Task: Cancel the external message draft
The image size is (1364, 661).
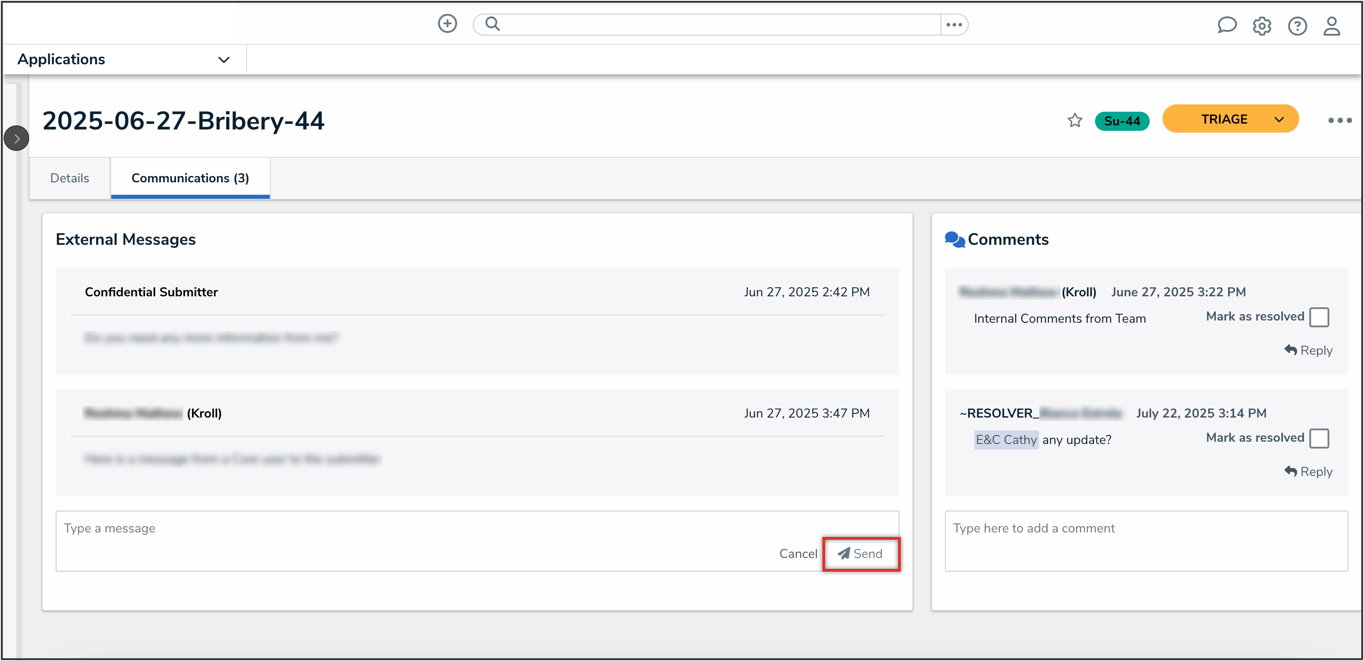Action: pyautogui.click(x=797, y=554)
